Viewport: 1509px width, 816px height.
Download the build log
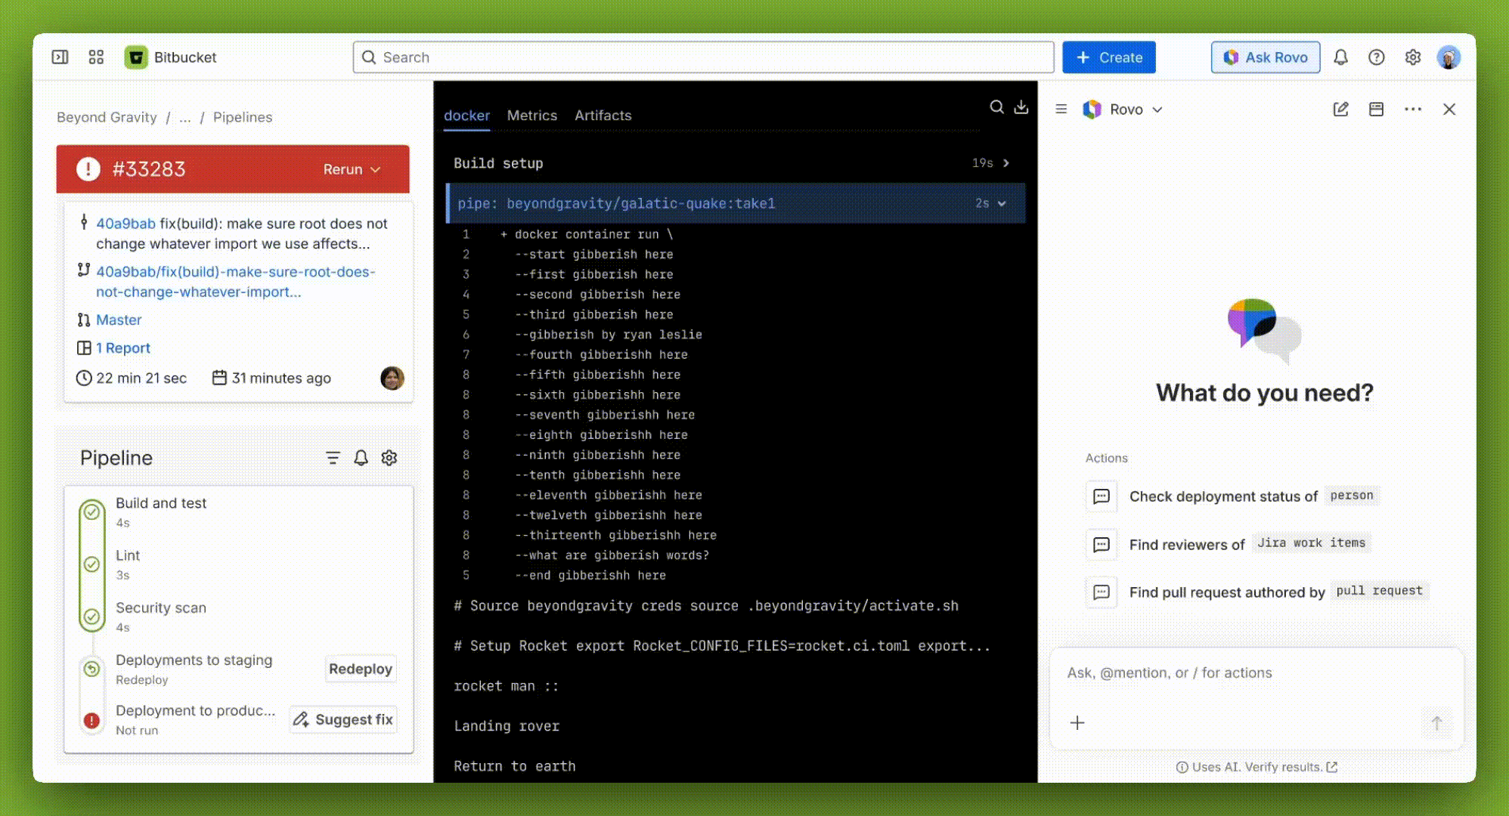coord(1021,107)
